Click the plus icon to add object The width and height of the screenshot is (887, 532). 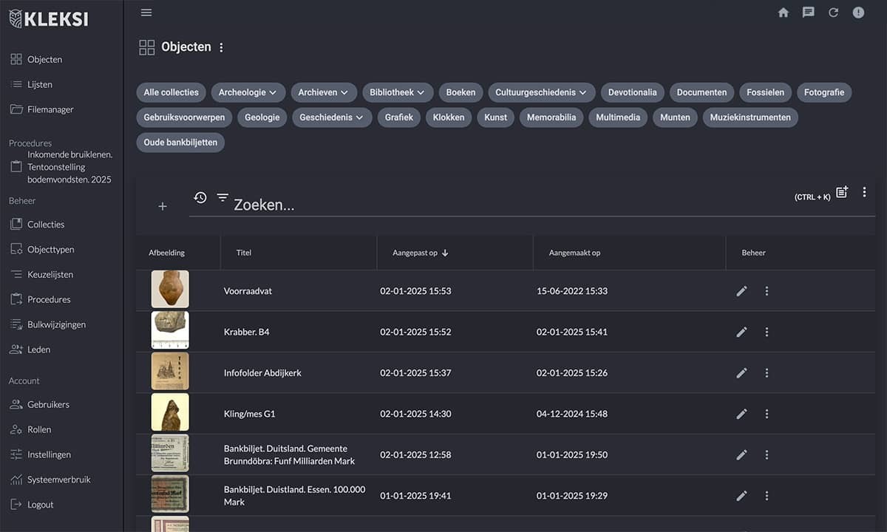point(163,206)
